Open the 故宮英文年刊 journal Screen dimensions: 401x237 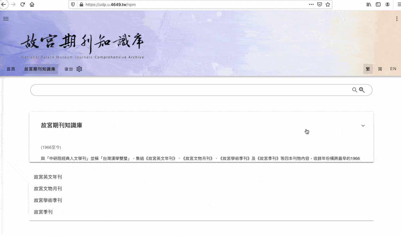click(48, 177)
